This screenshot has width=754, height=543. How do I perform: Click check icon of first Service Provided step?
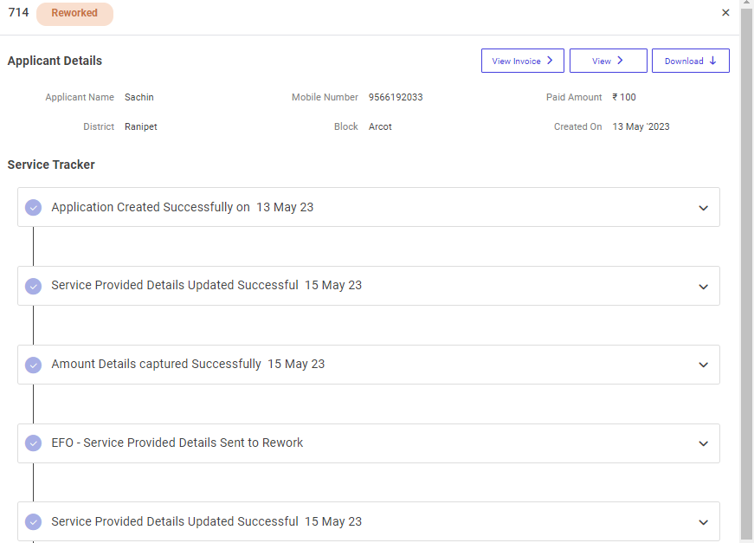point(33,286)
